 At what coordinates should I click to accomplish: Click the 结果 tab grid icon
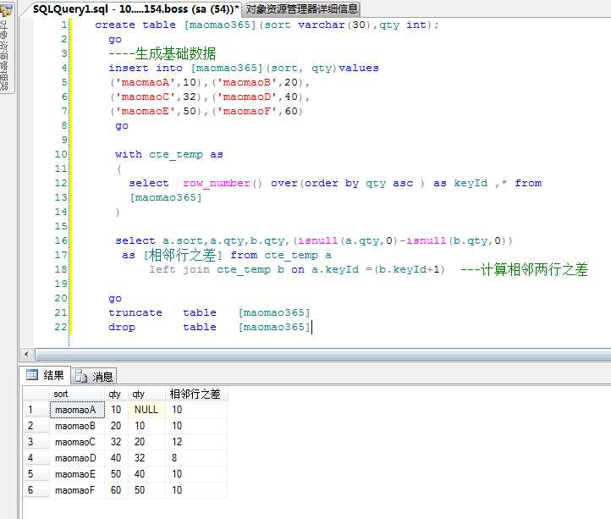pos(32,375)
